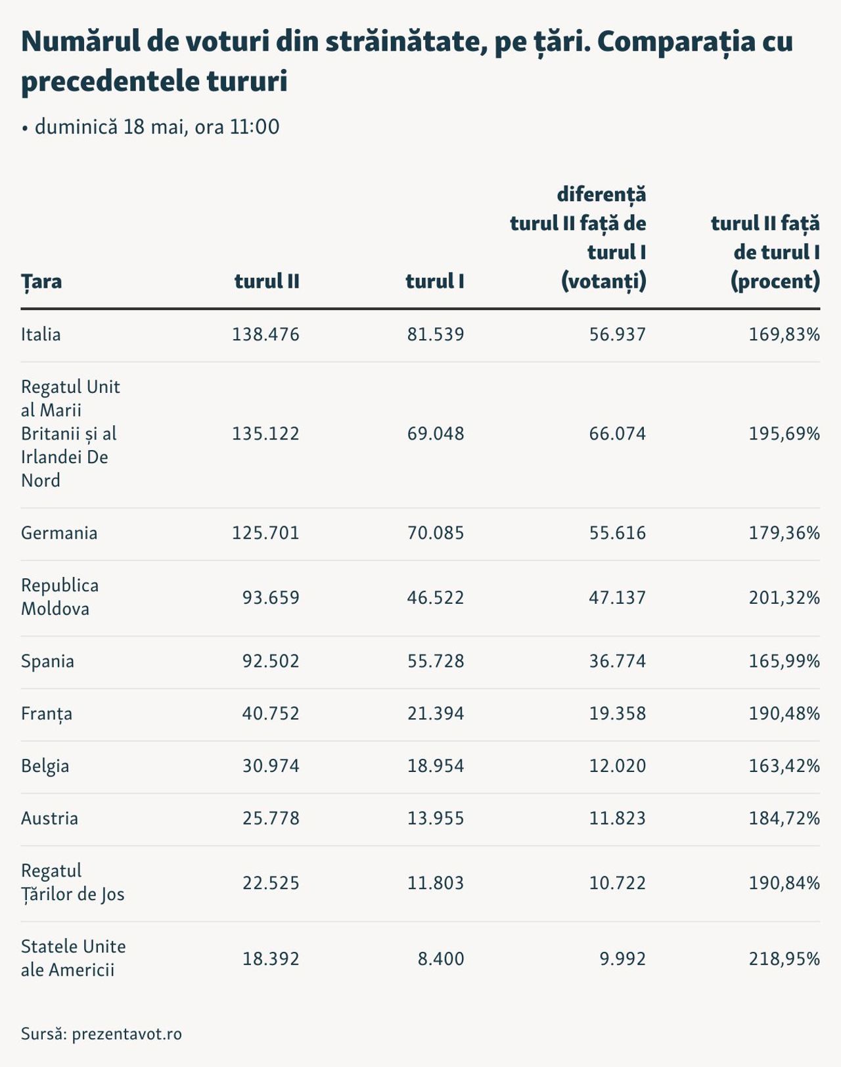Viewport: 841px width, 1067px height.
Task: Select the Franța row label
Action: (x=47, y=714)
